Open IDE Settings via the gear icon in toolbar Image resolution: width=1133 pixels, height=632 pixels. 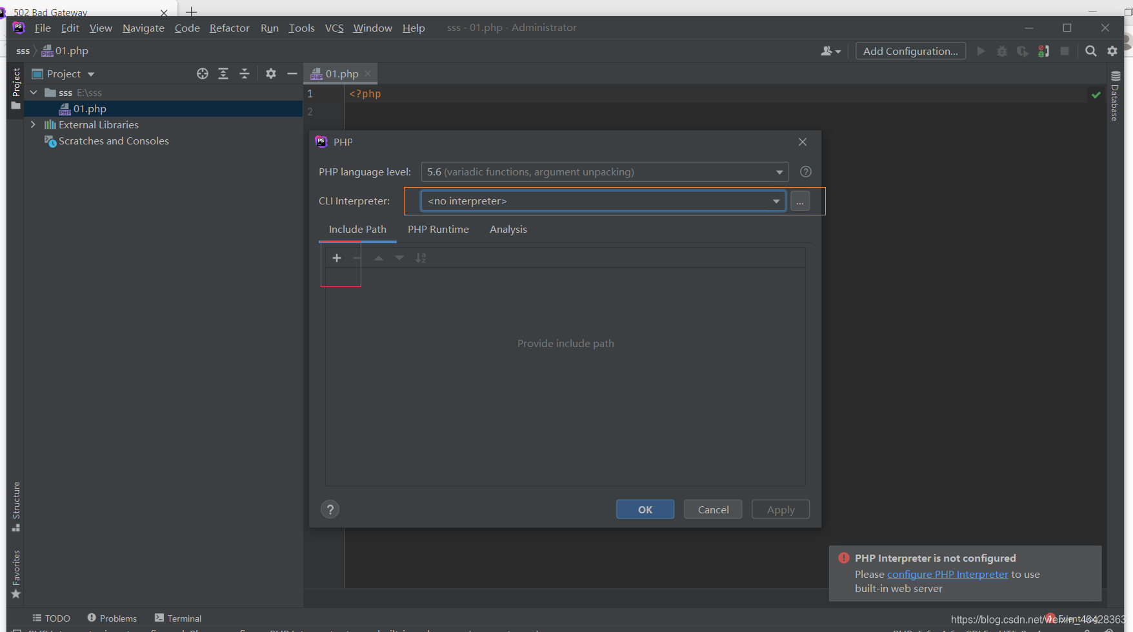click(x=1112, y=51)
